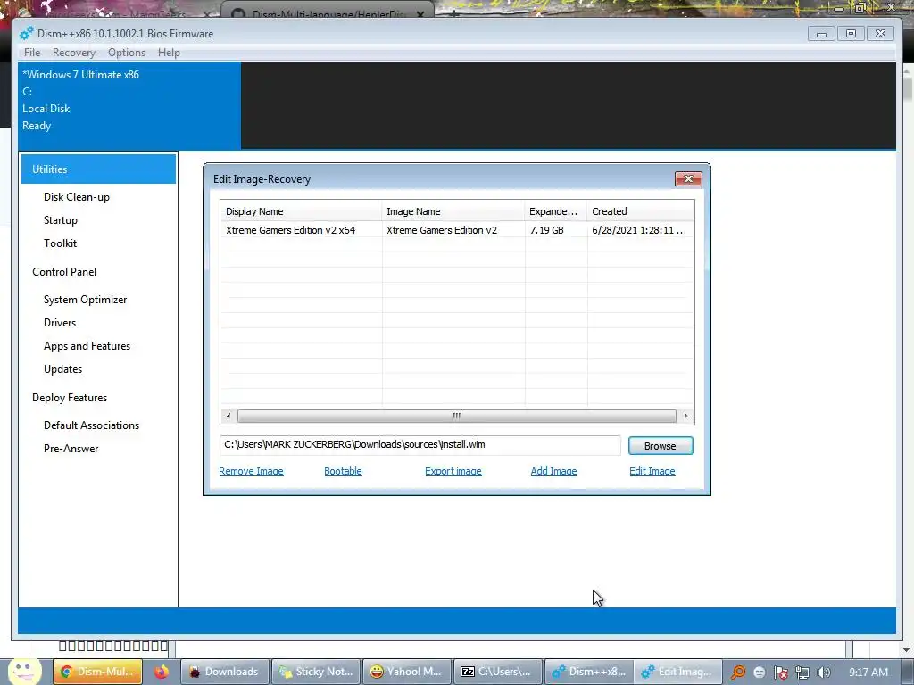Image resolution: width=914 pixels, height=685 pixels.
Task: Click the horizontal scrollbar thumb in image list
Action: [456, 416]
